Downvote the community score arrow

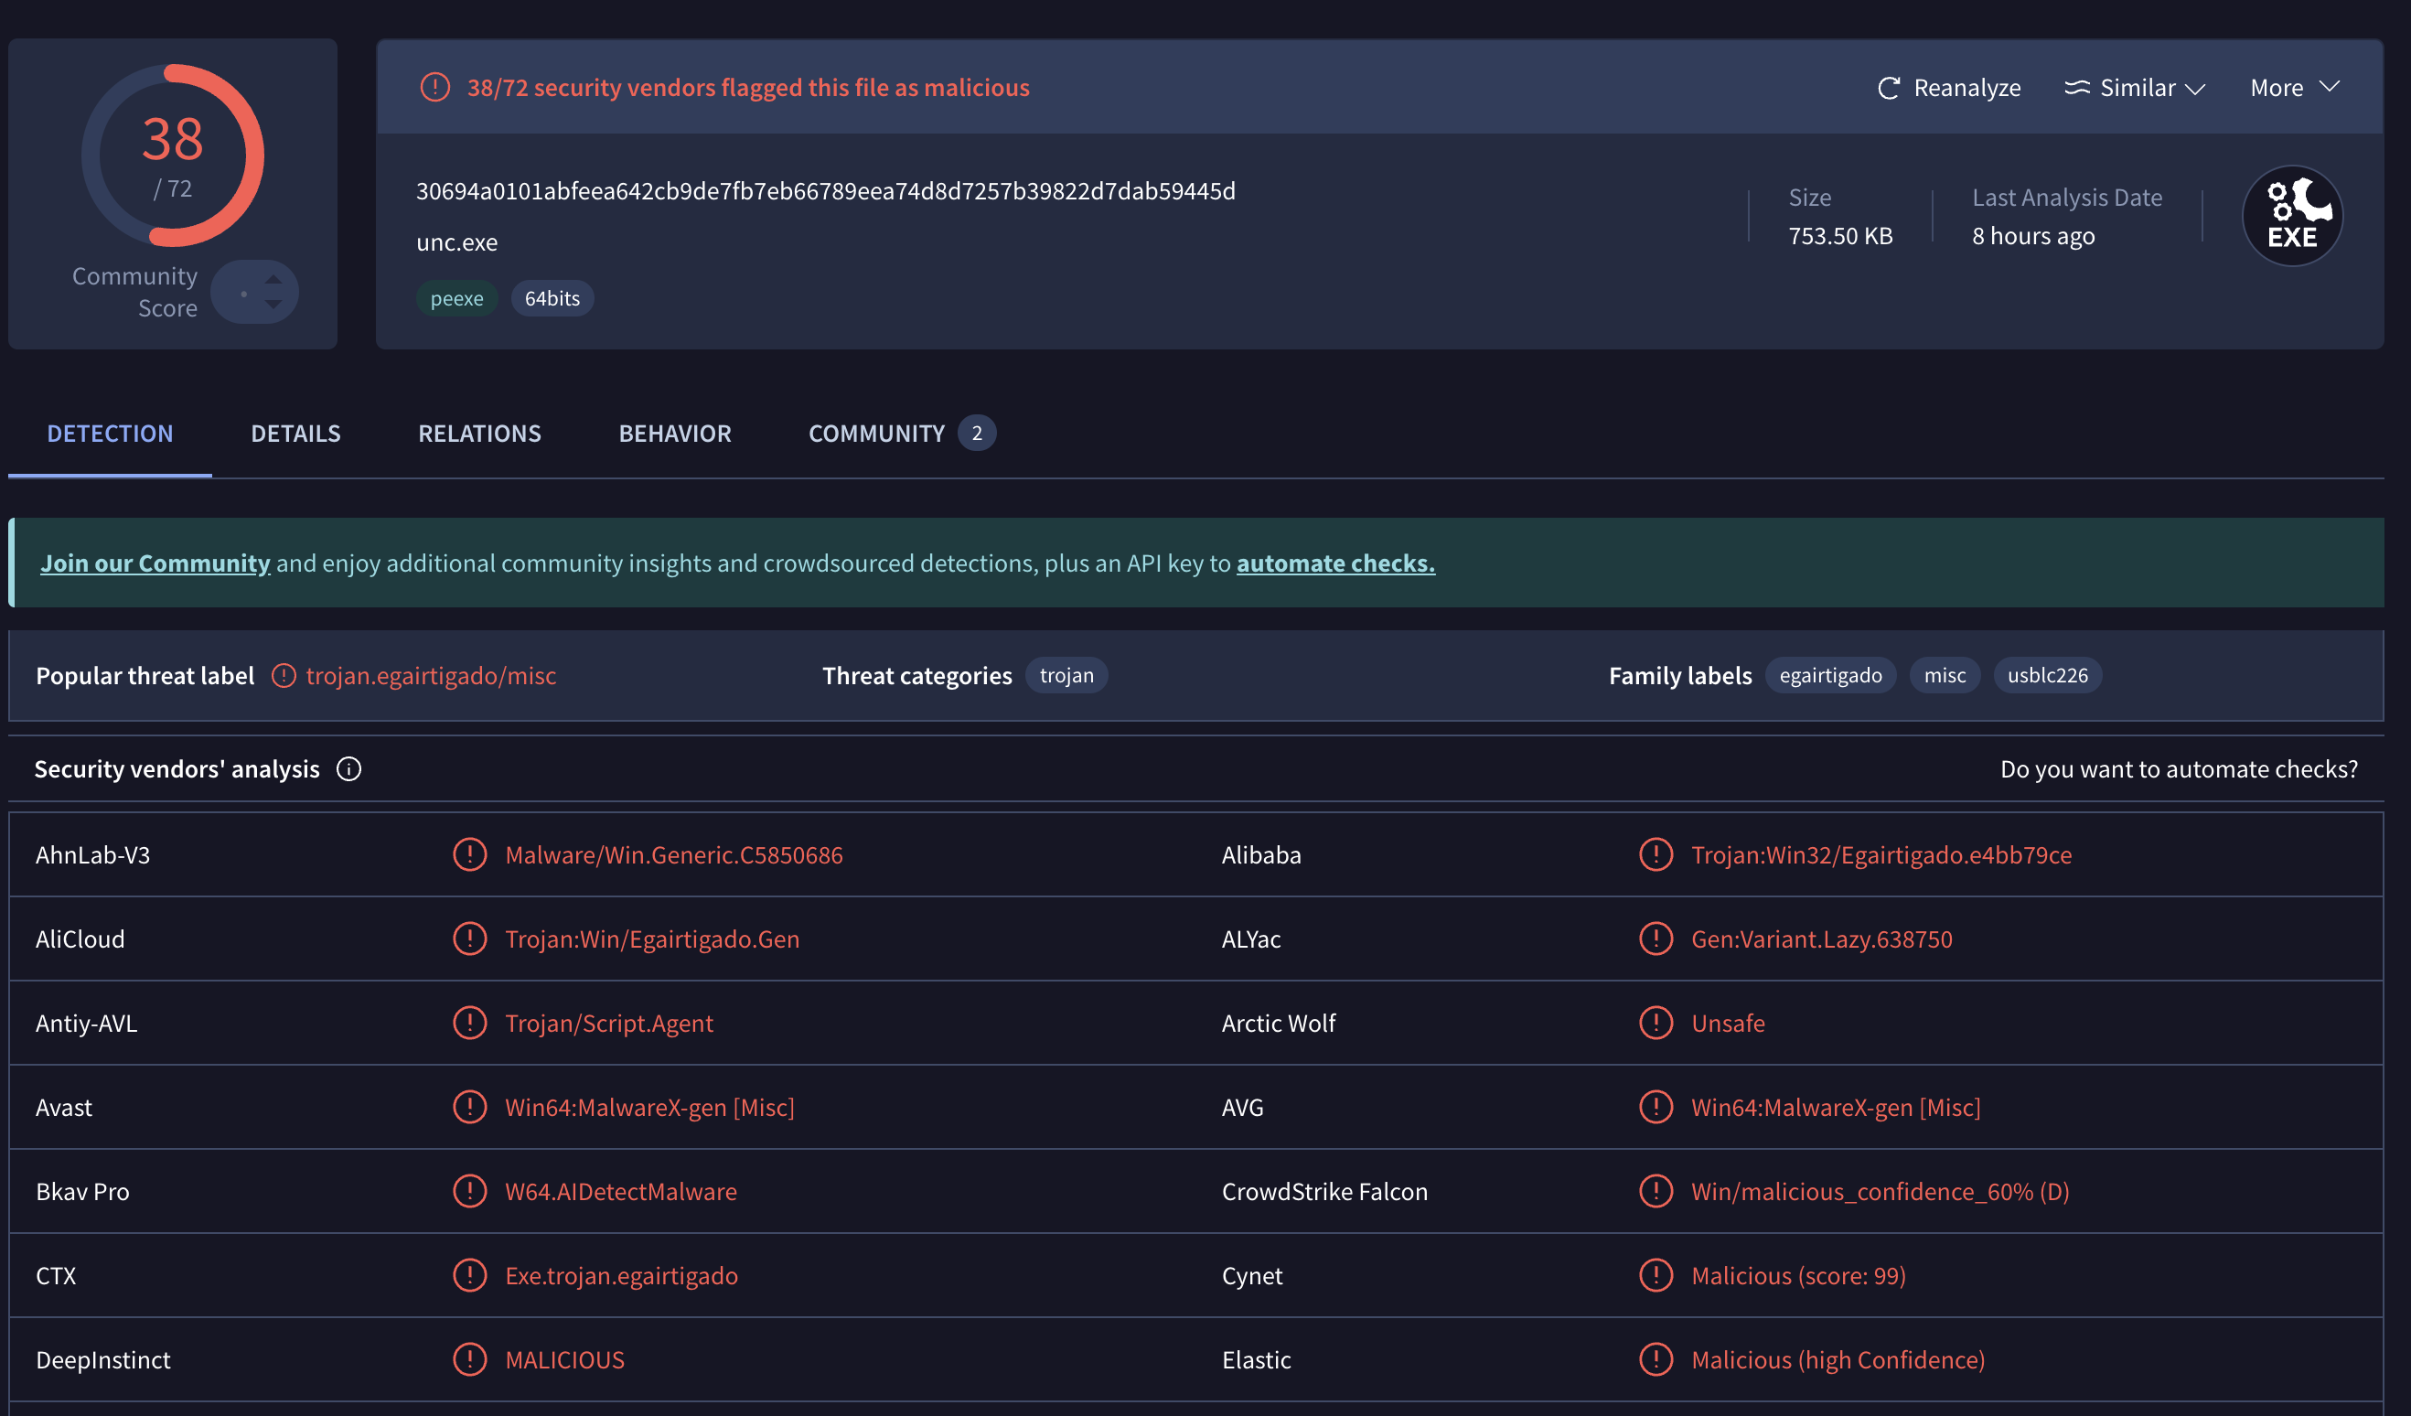[x=273, y=306]
